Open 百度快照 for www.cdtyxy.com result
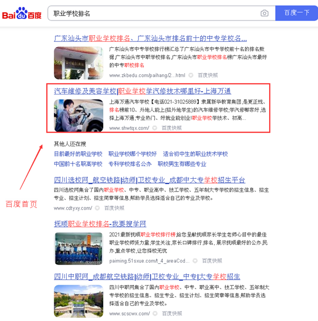The width and height of the screenshot is (318, 321). click(113, 208)
